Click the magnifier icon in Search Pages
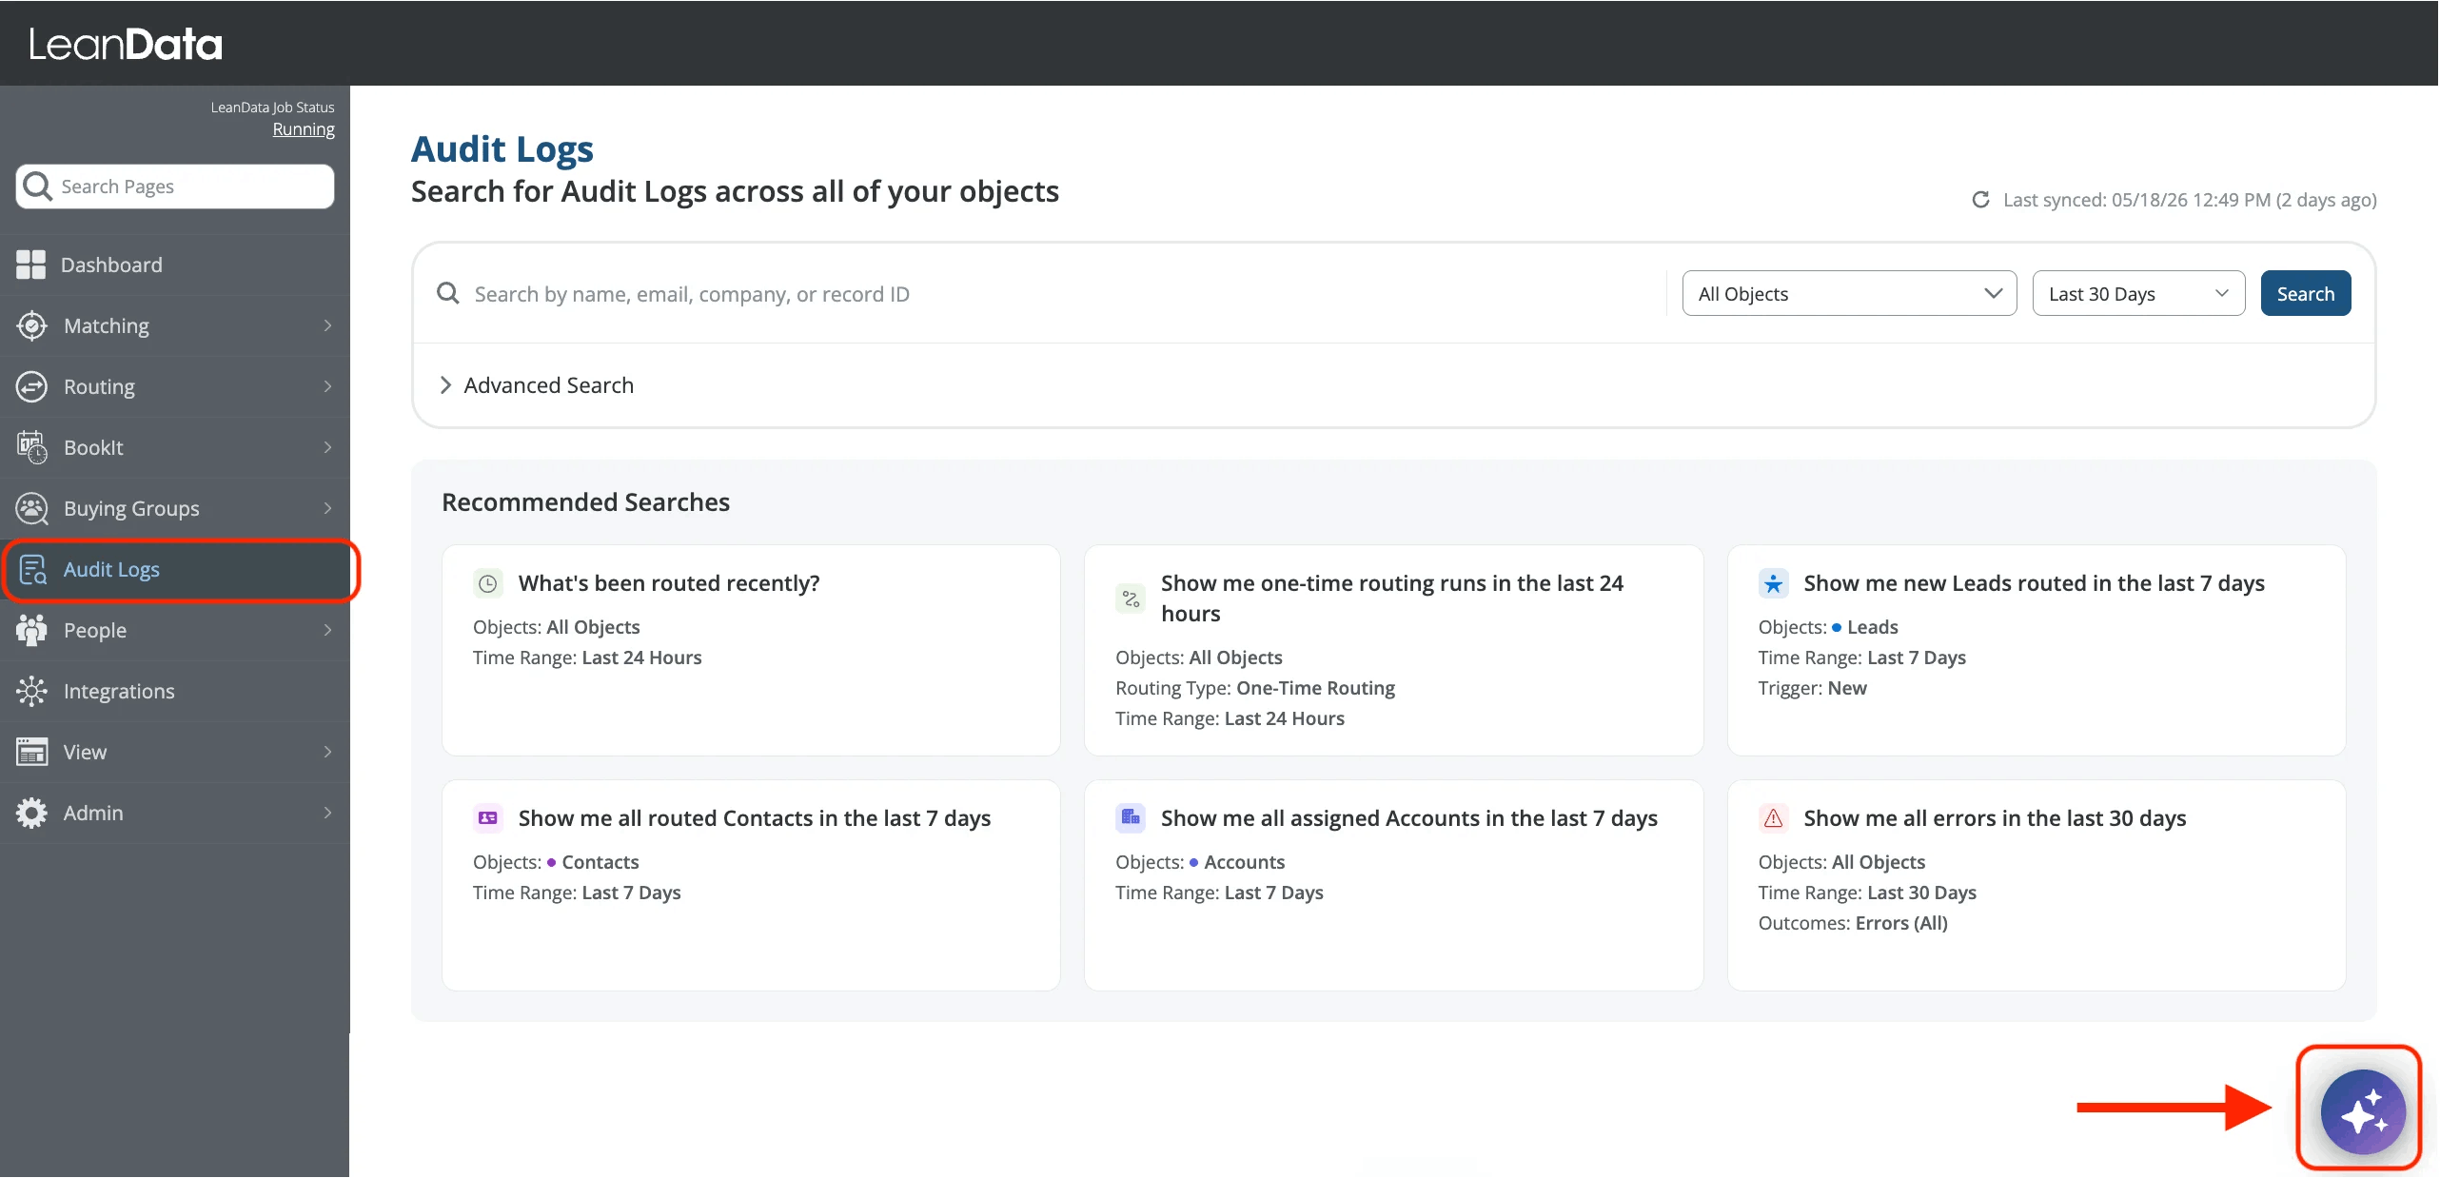 [37, 186]
